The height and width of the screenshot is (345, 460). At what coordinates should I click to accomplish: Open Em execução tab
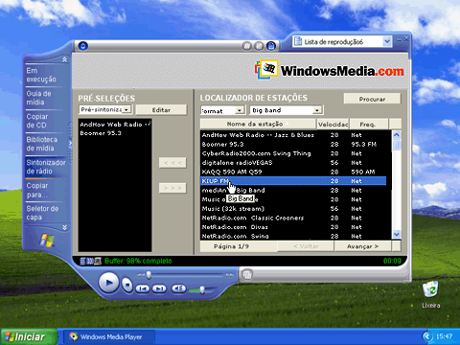[x=45, y=75]
